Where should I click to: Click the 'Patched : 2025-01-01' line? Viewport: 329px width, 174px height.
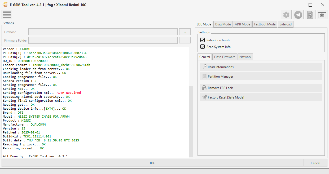click(21, 132)
